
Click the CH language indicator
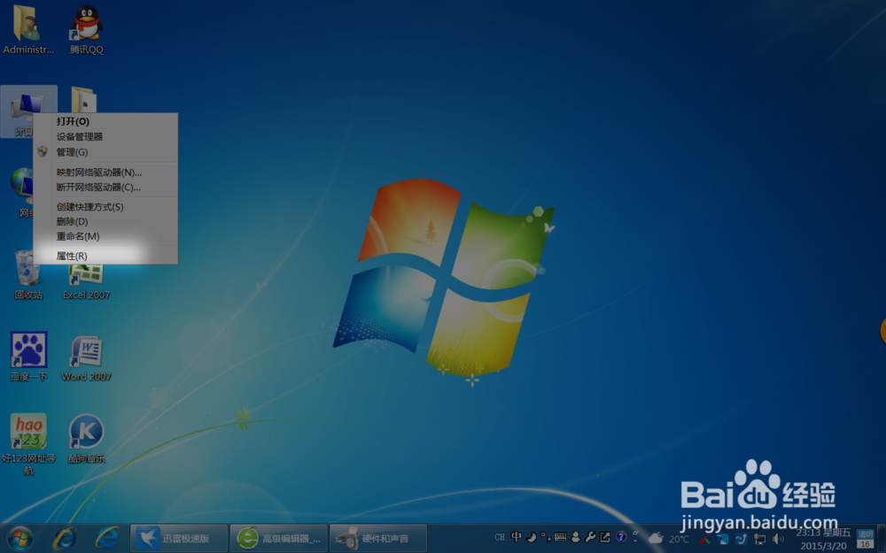click(500, 537)
